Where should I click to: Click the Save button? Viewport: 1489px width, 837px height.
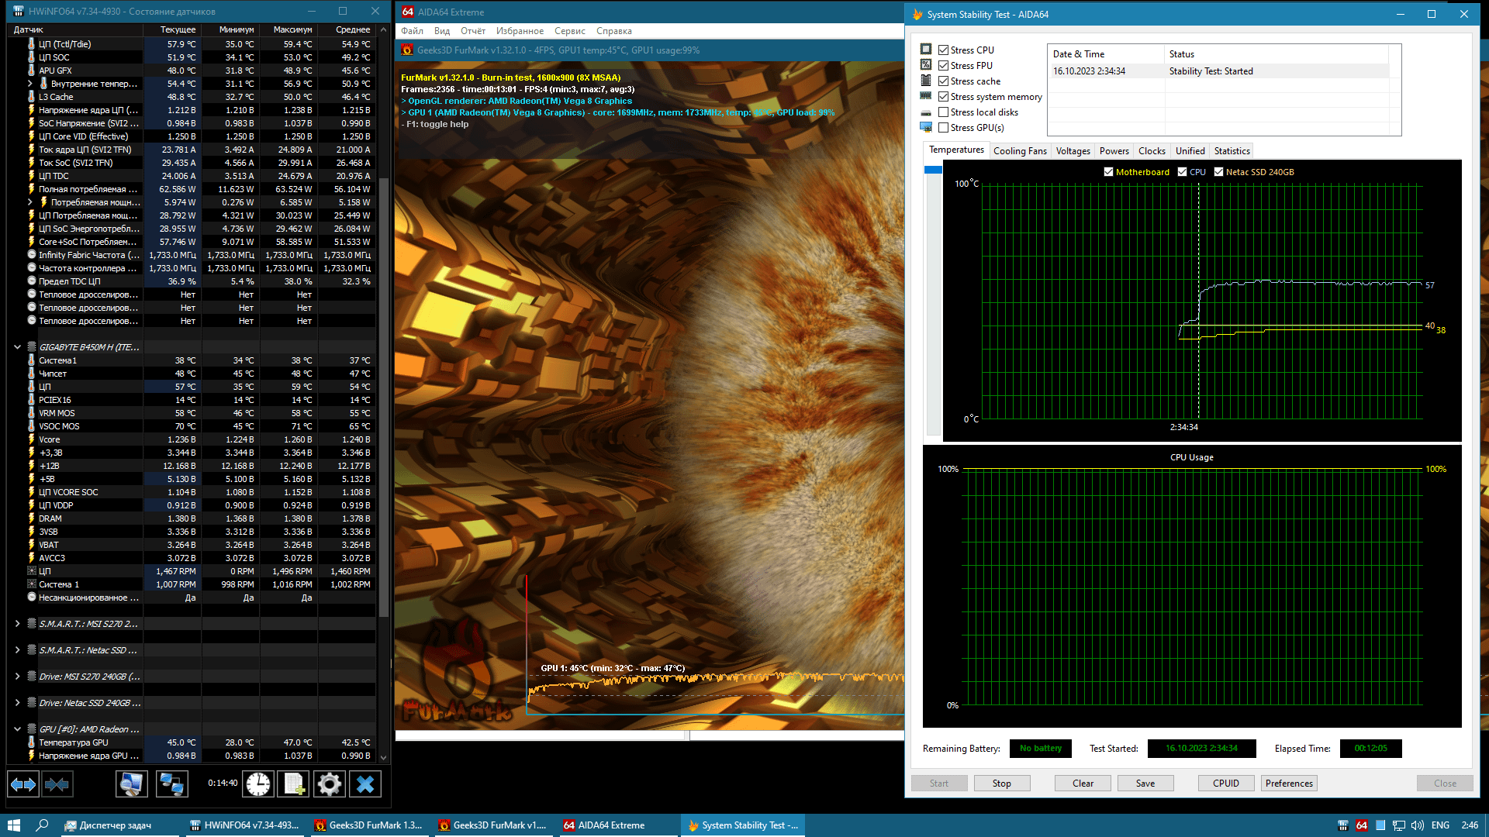pyautogui.click(x=1145, y=784)
